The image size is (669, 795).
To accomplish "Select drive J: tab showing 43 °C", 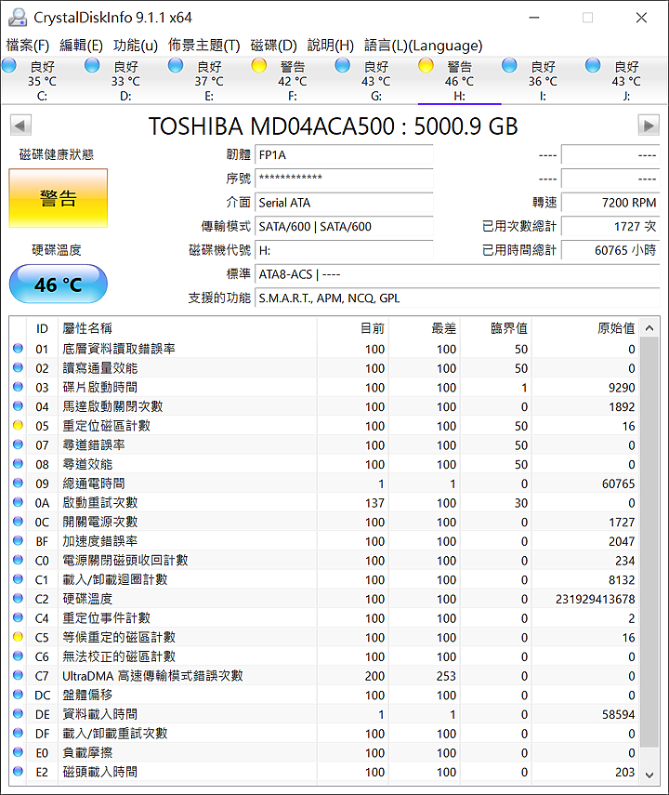I will point(626,81).
